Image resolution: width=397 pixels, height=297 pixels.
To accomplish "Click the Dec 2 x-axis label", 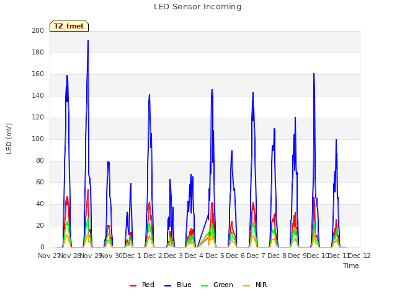I will coord(153,256).
